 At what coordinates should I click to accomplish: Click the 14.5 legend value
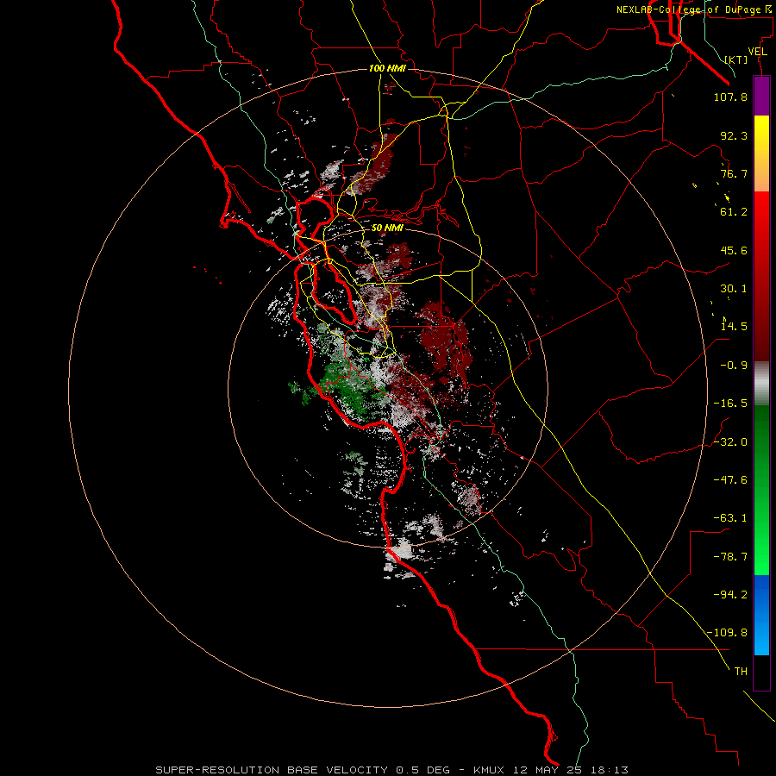tap(734, 327)
